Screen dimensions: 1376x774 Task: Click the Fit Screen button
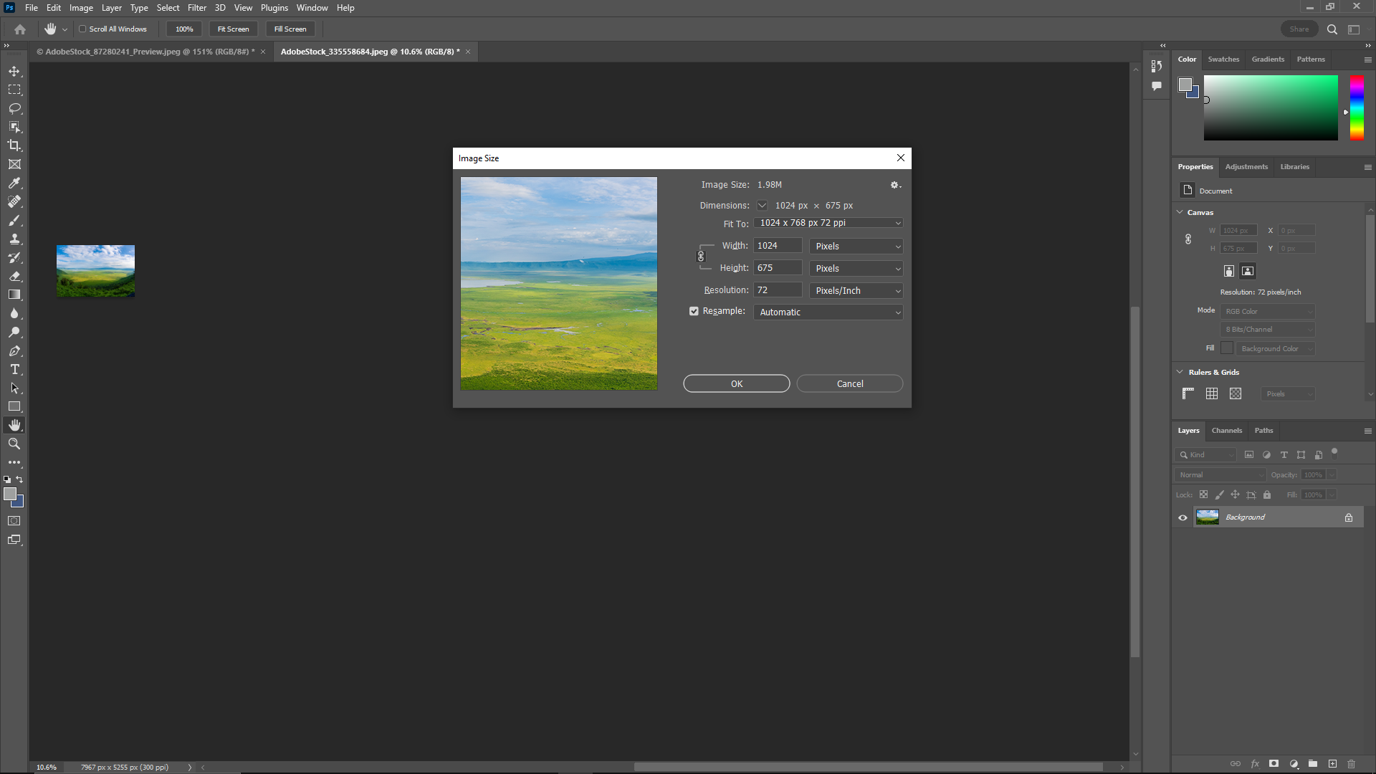tap(233, 29)
